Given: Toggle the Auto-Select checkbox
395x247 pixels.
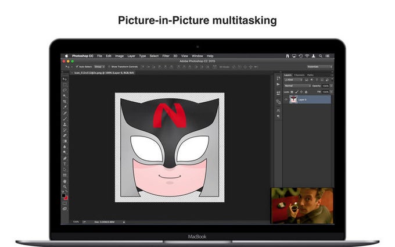Looking at the screenshot, I should click(77, 66).
